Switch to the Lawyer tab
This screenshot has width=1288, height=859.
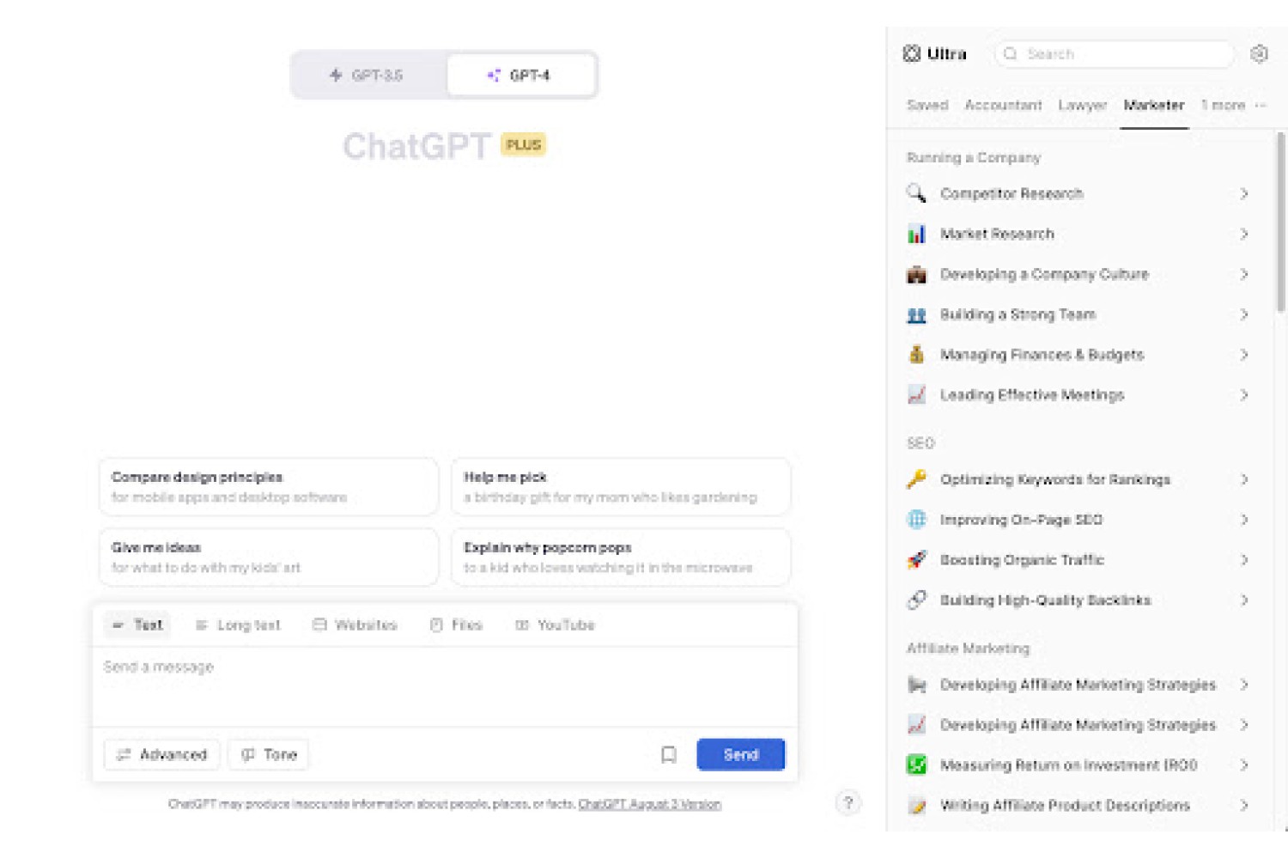point(1083,106)
